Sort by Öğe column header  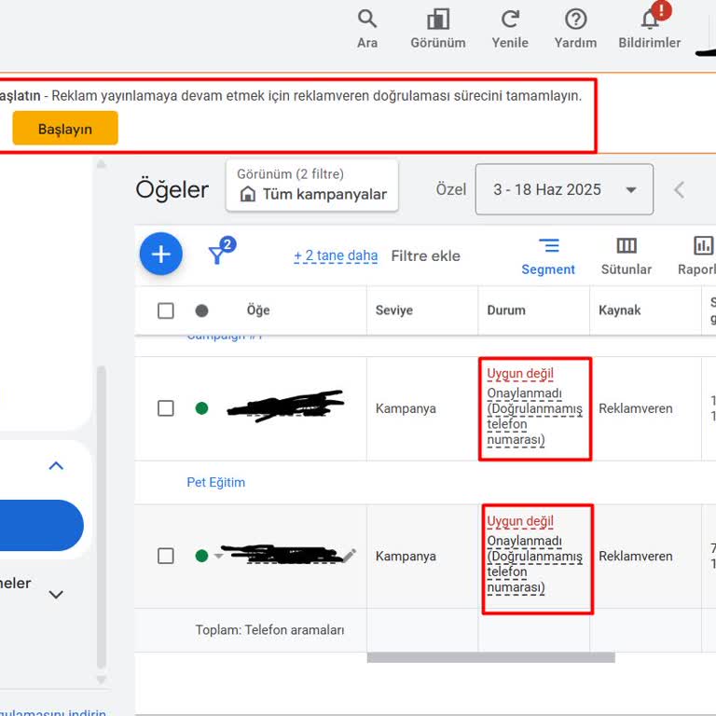click(x=258, y=310)
